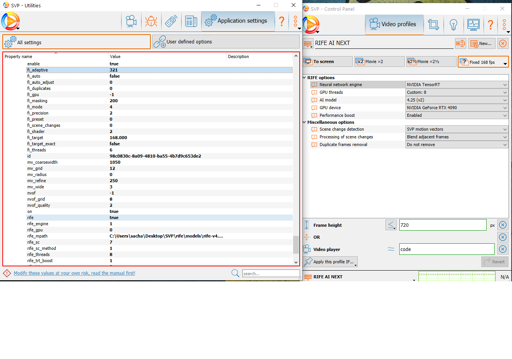
Task: Remove the Frame height condition
Action: click(503, 225)
